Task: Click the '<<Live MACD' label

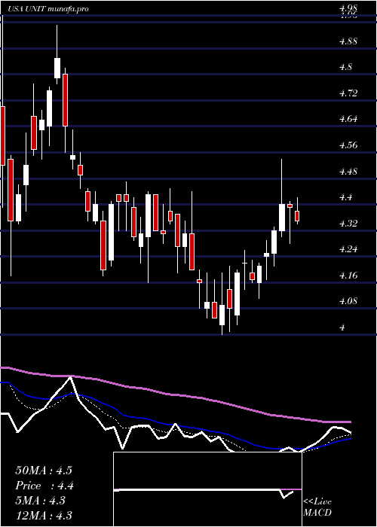Action: 317,507
